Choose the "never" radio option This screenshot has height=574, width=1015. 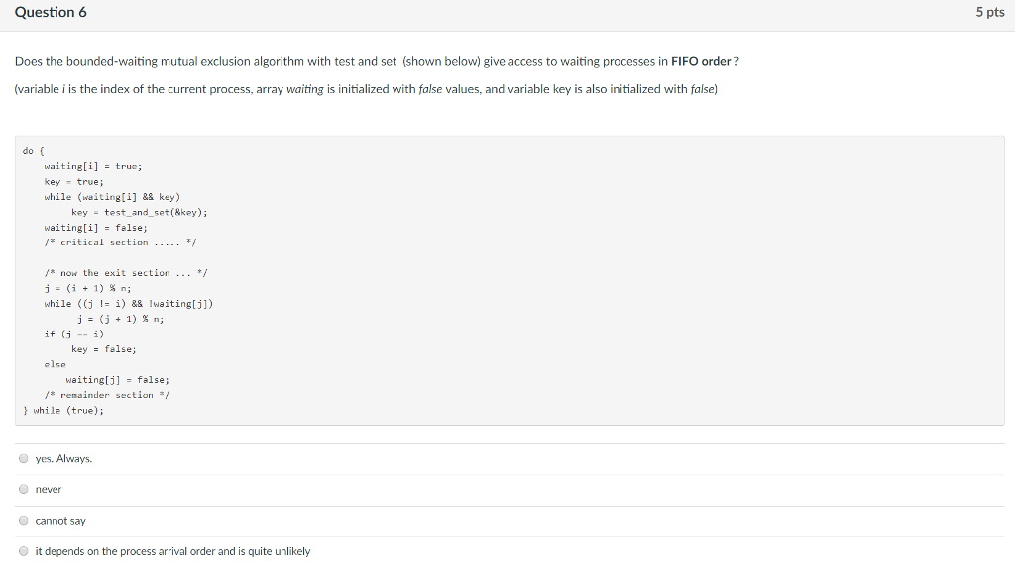coord(24,489)
